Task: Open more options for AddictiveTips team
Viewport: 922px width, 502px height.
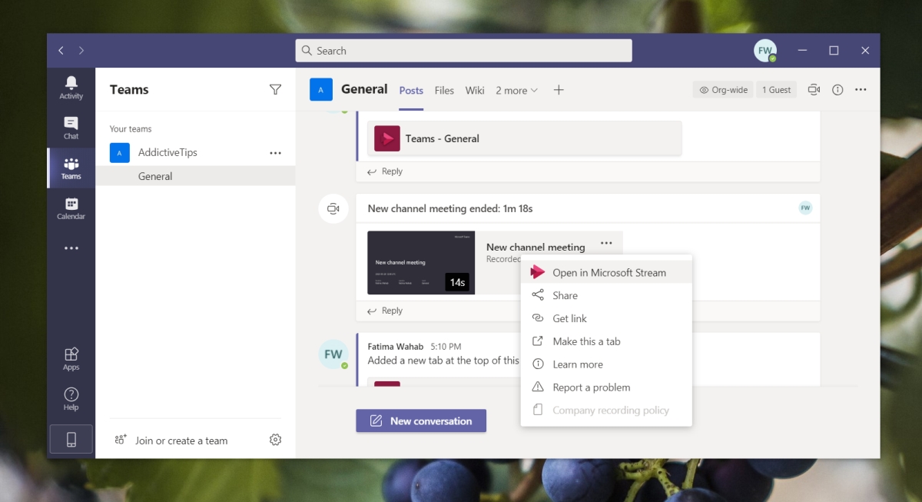Action: pyautogui.click(x=275, y=153)
